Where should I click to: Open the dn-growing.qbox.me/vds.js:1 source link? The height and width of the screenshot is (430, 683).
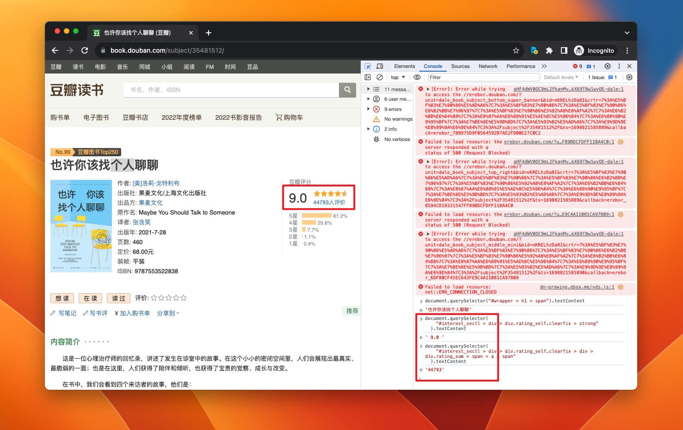[577, 287]
